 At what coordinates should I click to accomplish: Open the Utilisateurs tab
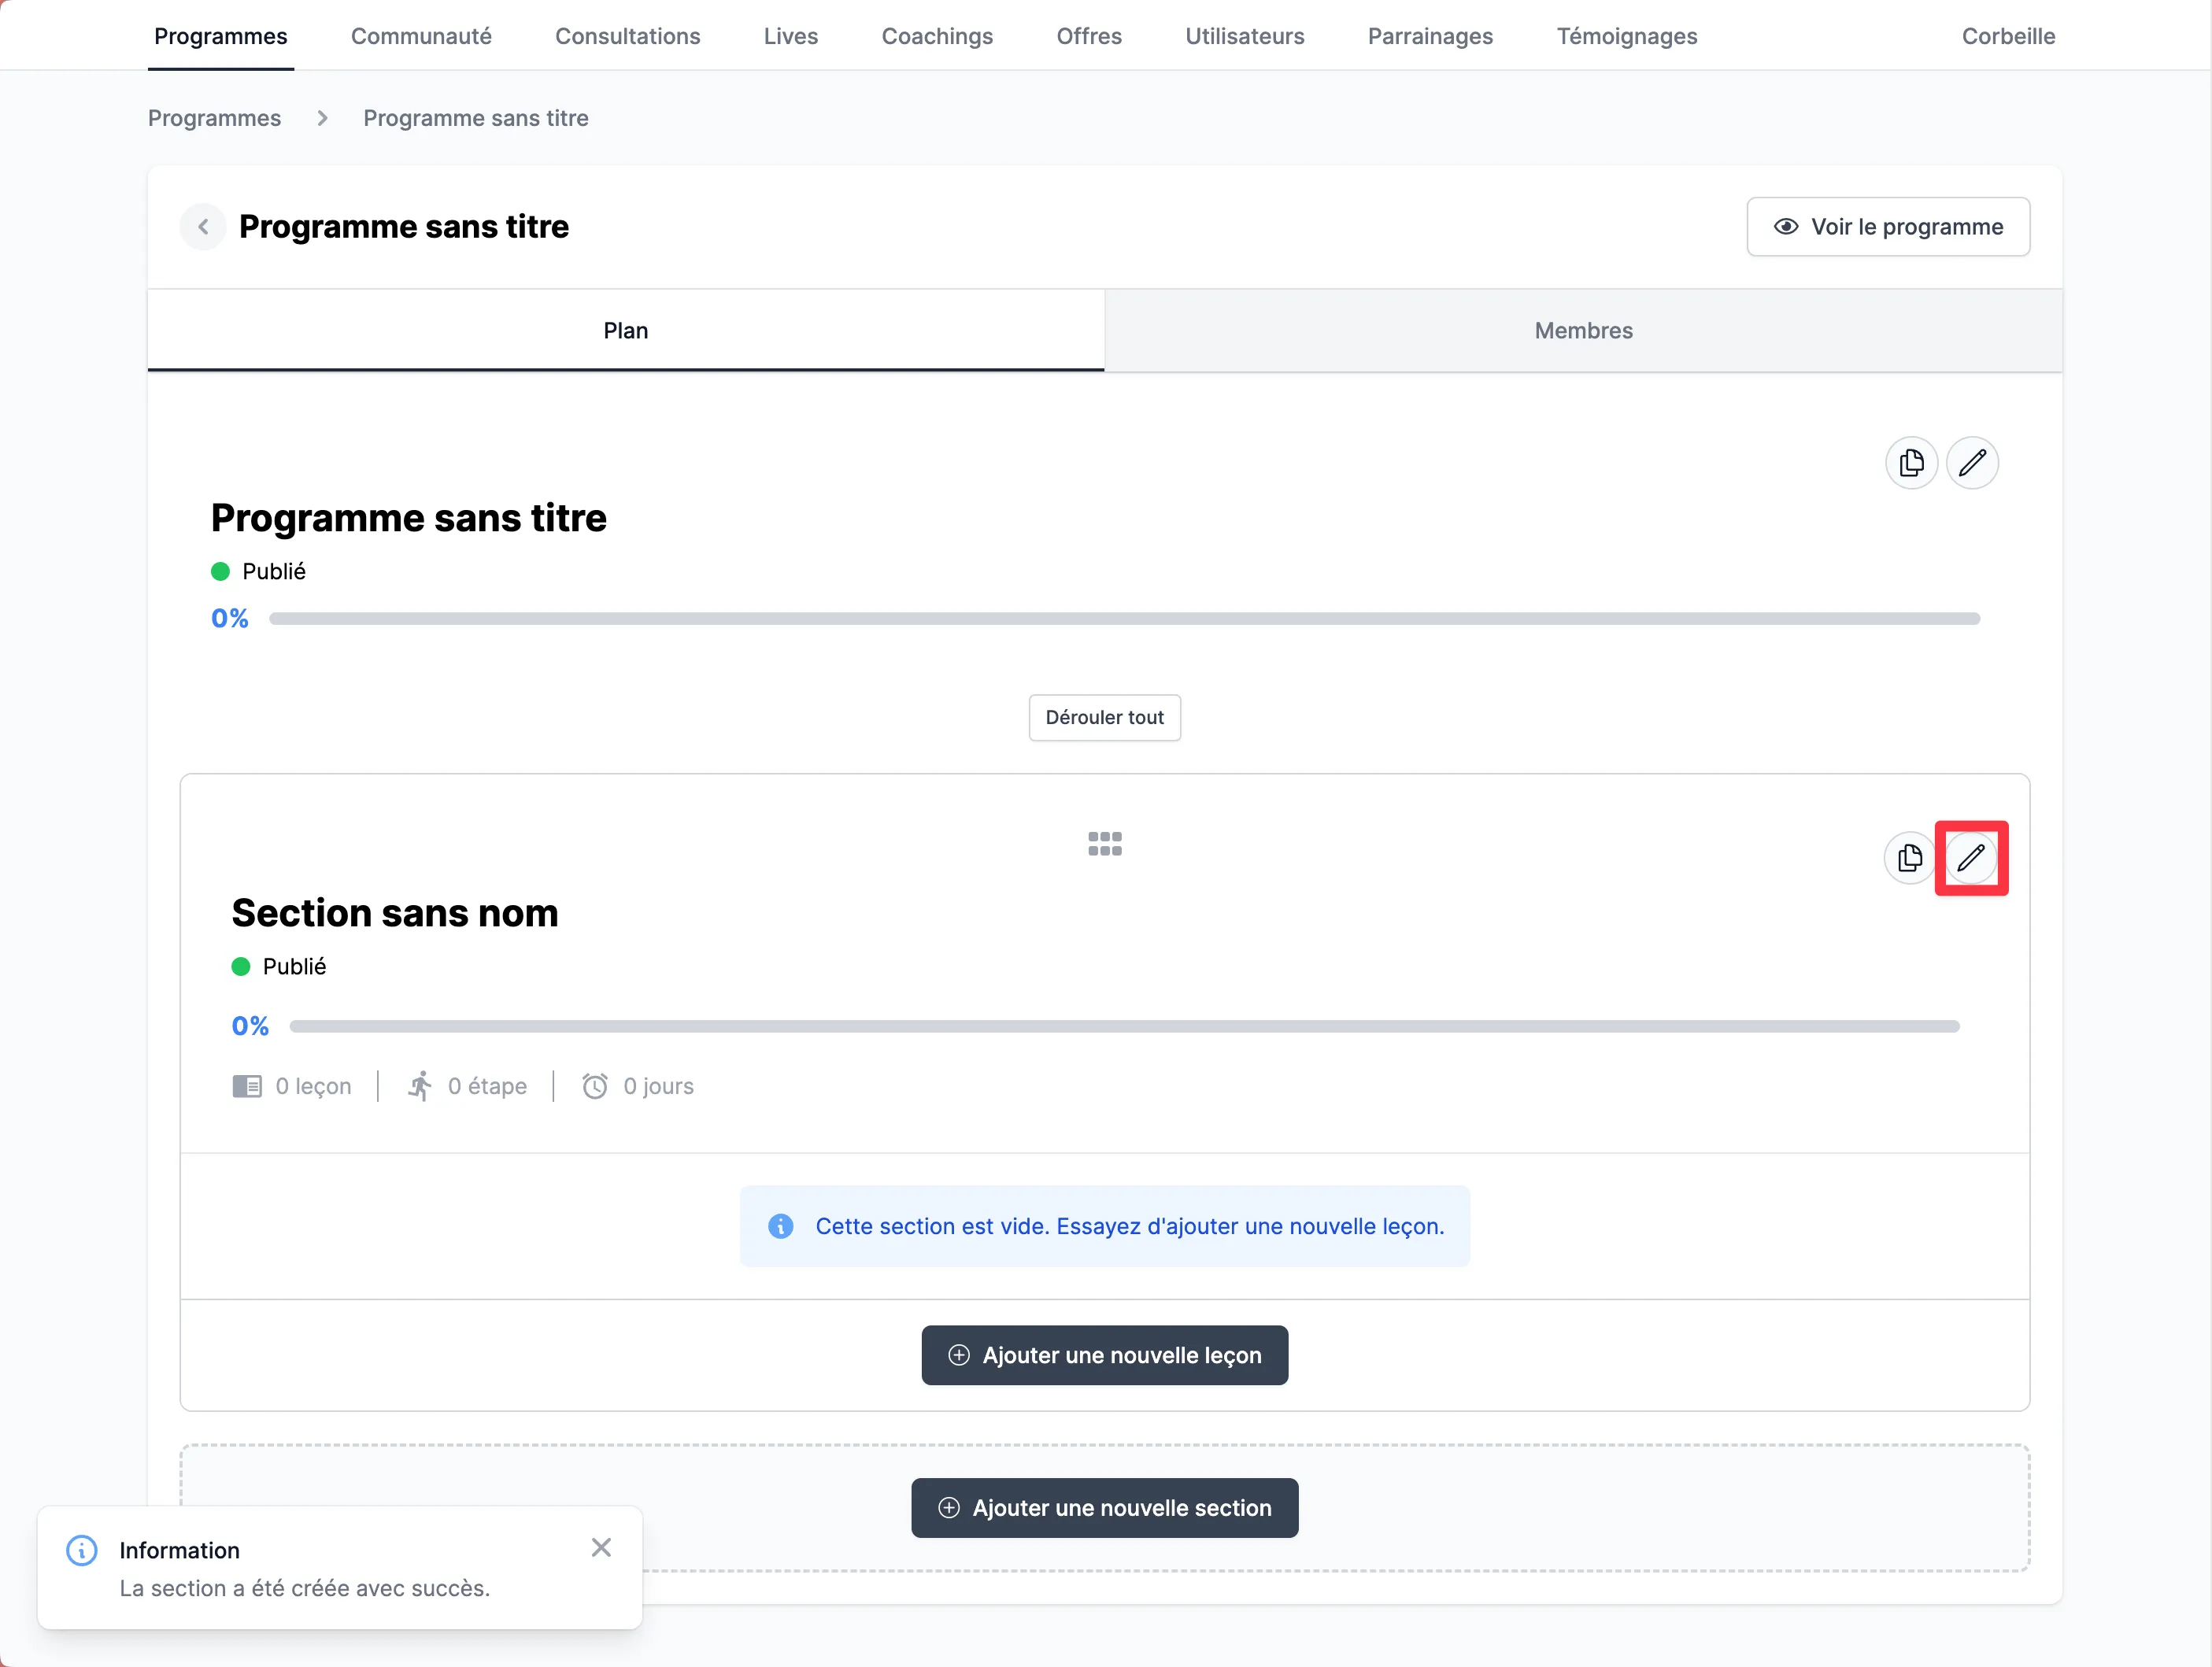[1245, 36]
